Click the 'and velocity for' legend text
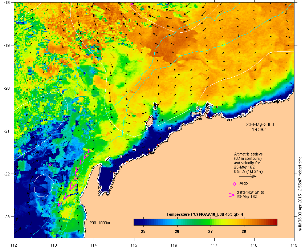This screenshot has height=247, width=305. click(247, 163)
